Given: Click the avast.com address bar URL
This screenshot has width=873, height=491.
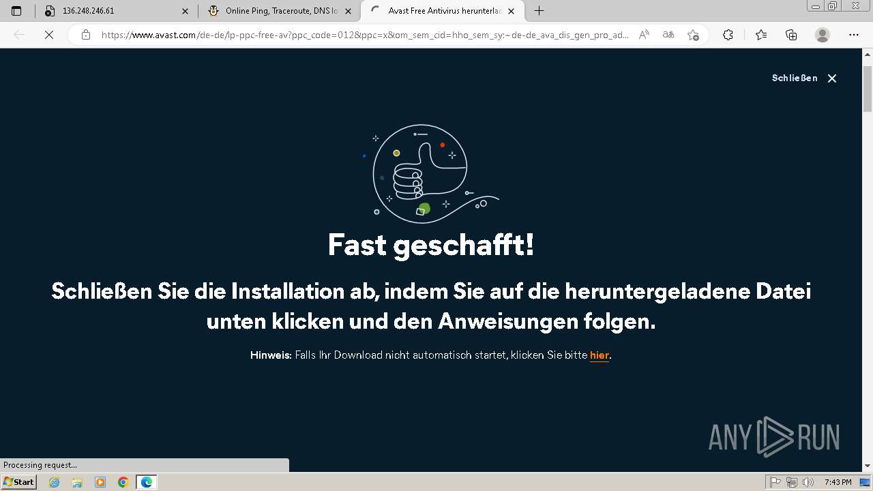Looking at the screenshot, I should (x=365, y=35).
